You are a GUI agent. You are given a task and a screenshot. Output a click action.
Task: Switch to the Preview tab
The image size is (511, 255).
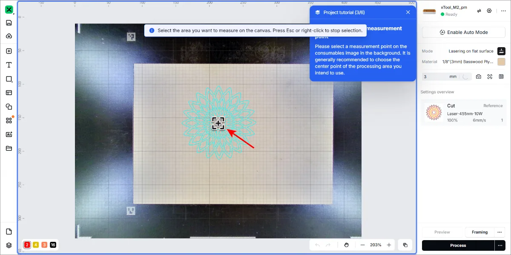click(442, 232)
